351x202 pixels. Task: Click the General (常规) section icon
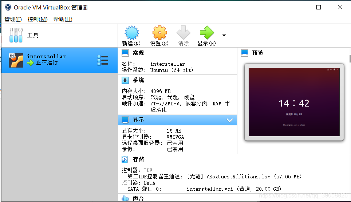[x=125, y=53]
